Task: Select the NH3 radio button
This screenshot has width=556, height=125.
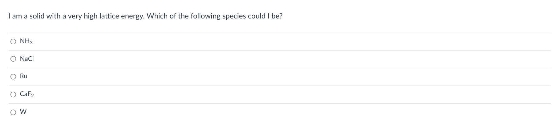Action: (13, 42)
